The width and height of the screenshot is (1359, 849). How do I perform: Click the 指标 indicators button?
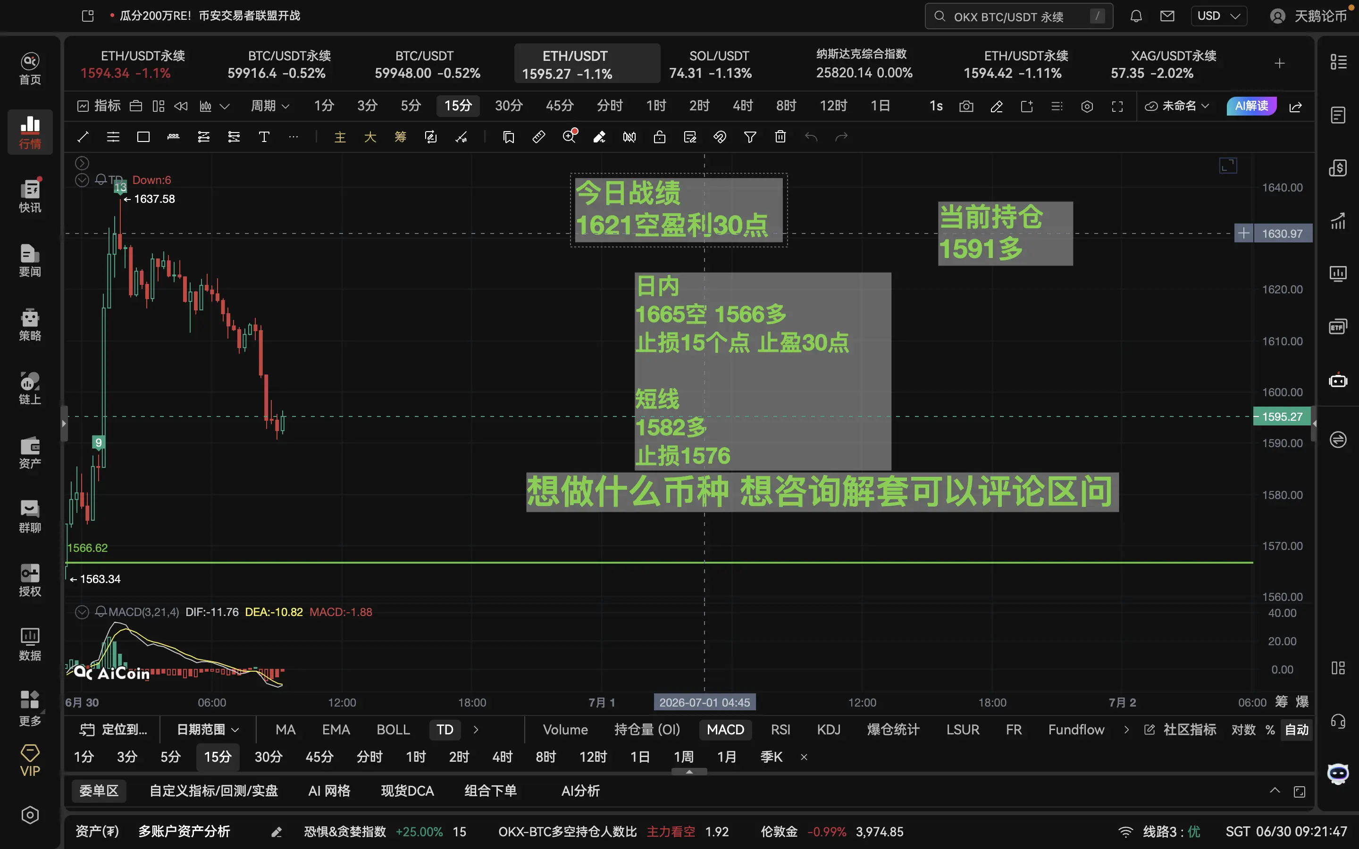(100, 106)
